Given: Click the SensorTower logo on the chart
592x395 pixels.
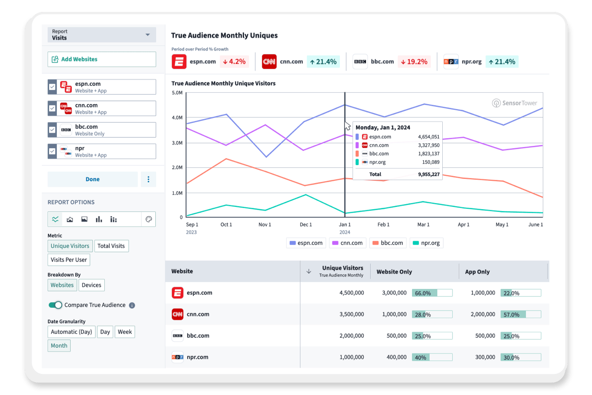Looking at the screenshot, I should [515, 103].
